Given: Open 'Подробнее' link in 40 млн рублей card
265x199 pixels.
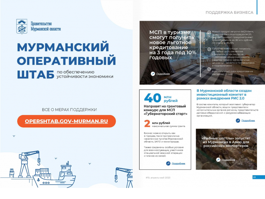Looking at the screenshot, I should 179,163.
